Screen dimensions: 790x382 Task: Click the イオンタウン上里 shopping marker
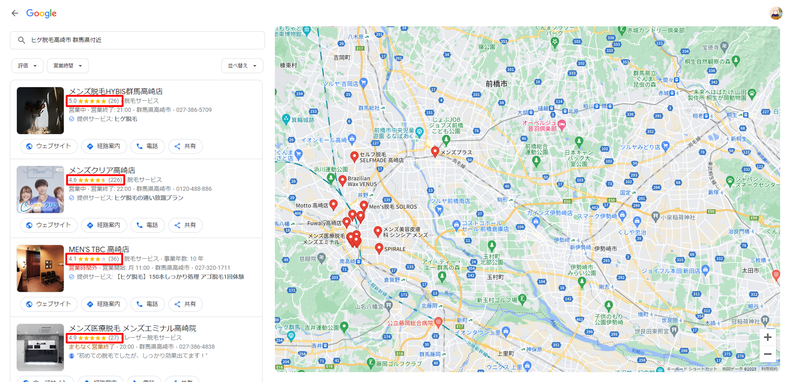pyautogui.click(x=506, y=331)
